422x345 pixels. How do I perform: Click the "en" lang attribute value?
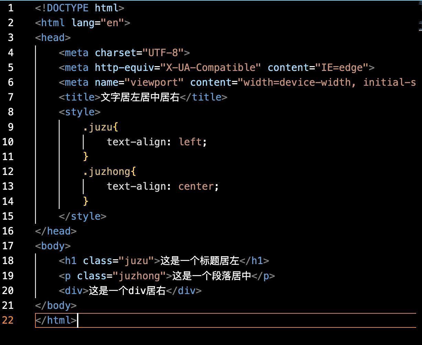[x=112, y=23]
